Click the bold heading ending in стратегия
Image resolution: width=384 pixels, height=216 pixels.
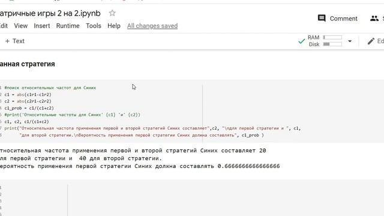(x=28, y=64)
